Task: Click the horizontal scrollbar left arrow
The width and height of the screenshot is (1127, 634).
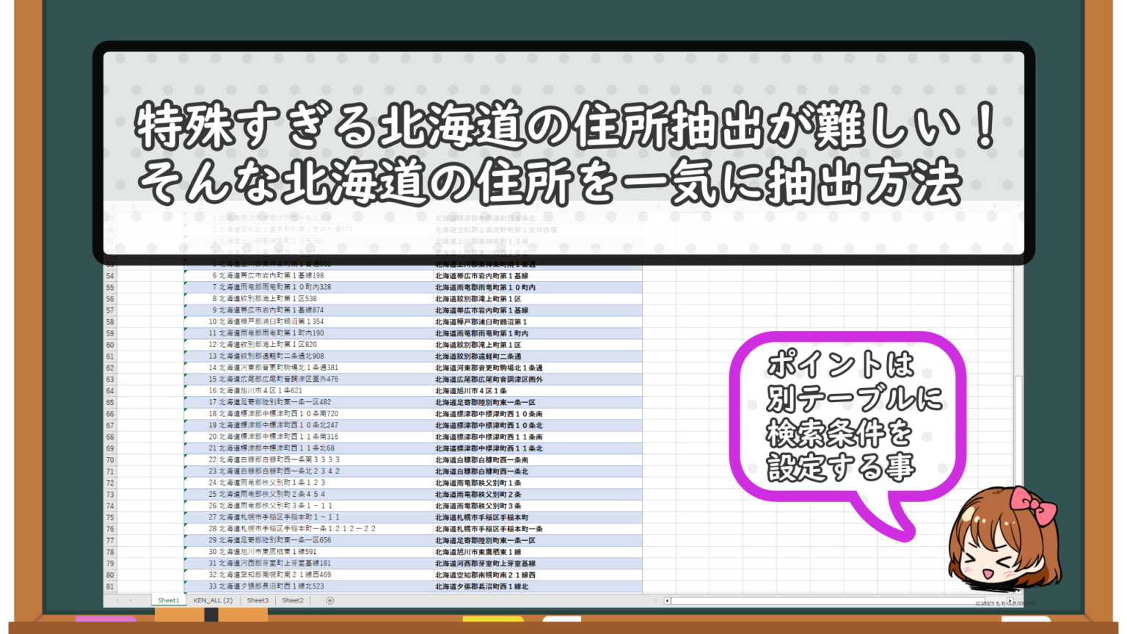Action: (667, 600)
